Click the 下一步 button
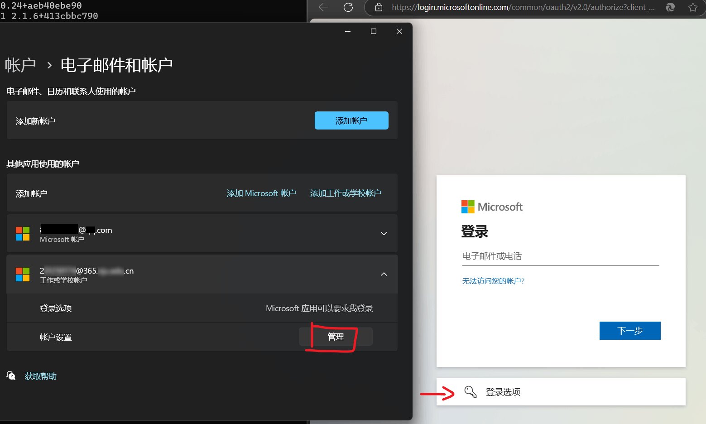This screenshot has height=424, width=706. (x=630, y=331)
